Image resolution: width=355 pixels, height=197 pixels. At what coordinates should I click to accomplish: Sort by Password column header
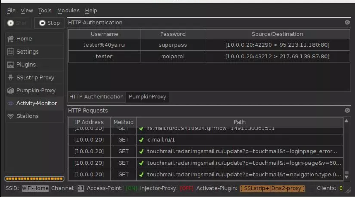tap(173, 34)
